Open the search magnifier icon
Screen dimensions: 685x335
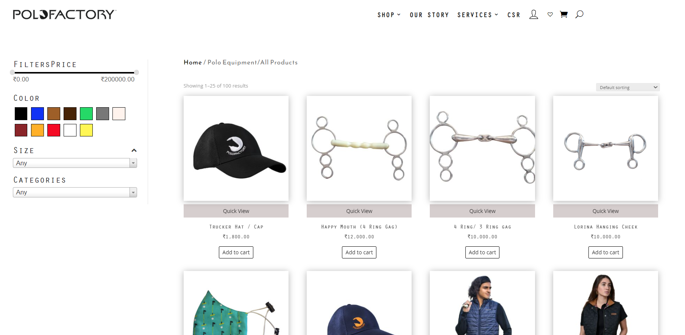[x=579, y=14]
